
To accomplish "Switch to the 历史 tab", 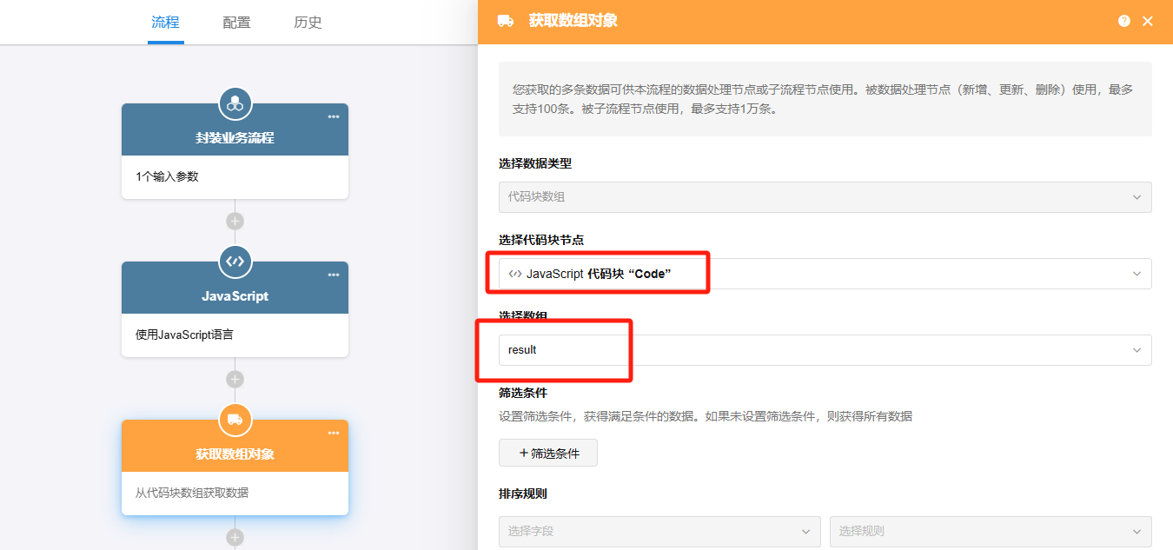I will [308, 23].
